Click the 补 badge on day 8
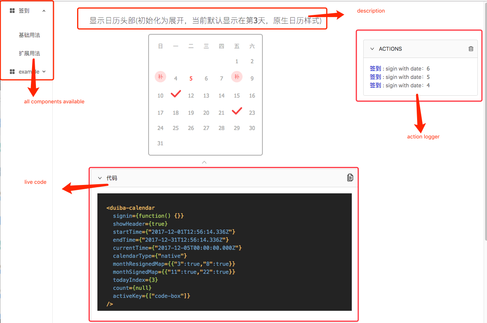487x323 pixels. click(x=237, y=77)
